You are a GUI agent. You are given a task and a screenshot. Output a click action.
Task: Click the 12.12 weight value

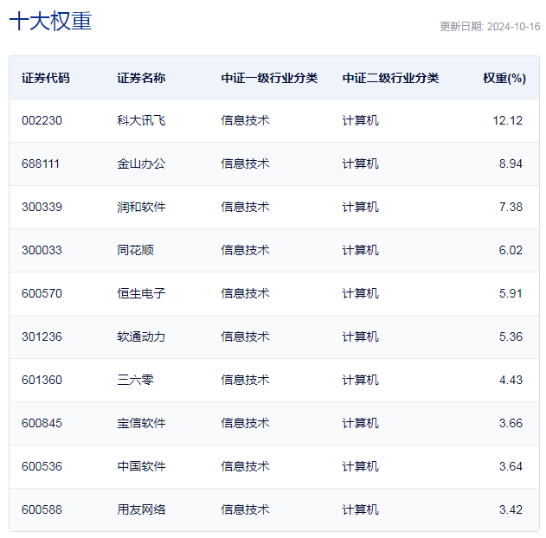pyautogui.click(x=507, y=120)
